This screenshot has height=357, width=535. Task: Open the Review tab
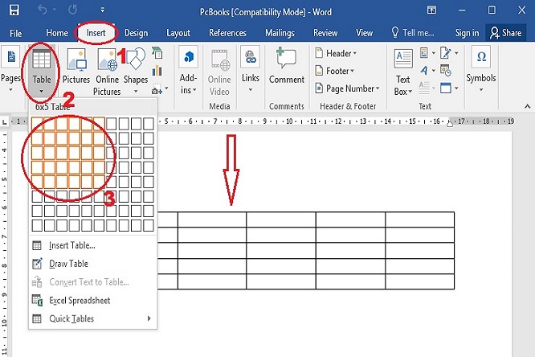pyautogui.click(x=325, y=33)
